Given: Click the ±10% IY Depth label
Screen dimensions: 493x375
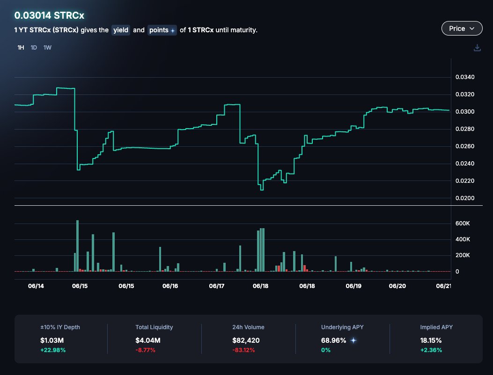Looking at the screenshot, I should (60, 327).
